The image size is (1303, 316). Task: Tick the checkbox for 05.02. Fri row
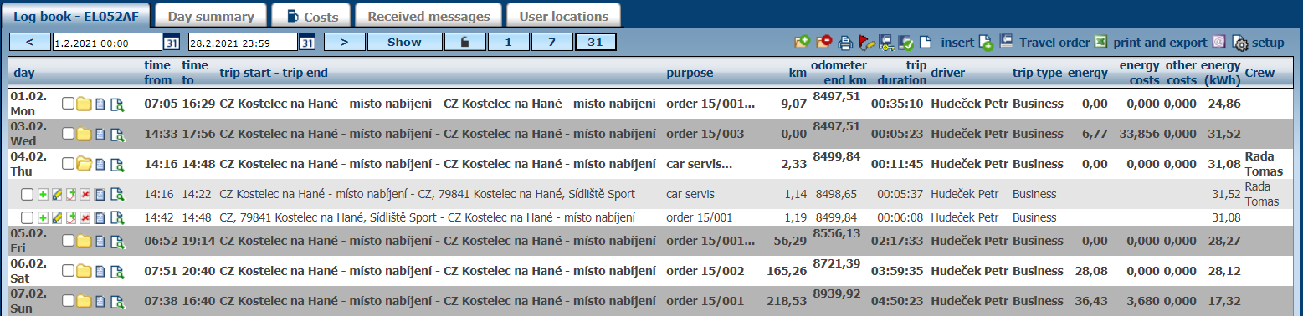[69, 242]
